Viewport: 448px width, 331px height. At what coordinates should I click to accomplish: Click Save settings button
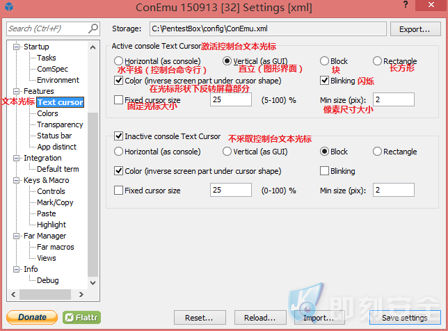coord(405,318)
